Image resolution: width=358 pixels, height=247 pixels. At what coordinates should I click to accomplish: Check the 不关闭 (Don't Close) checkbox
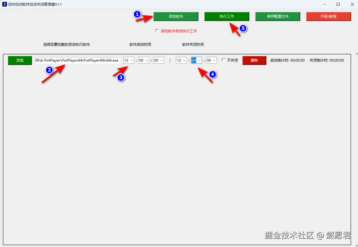[x=224, y=60]
